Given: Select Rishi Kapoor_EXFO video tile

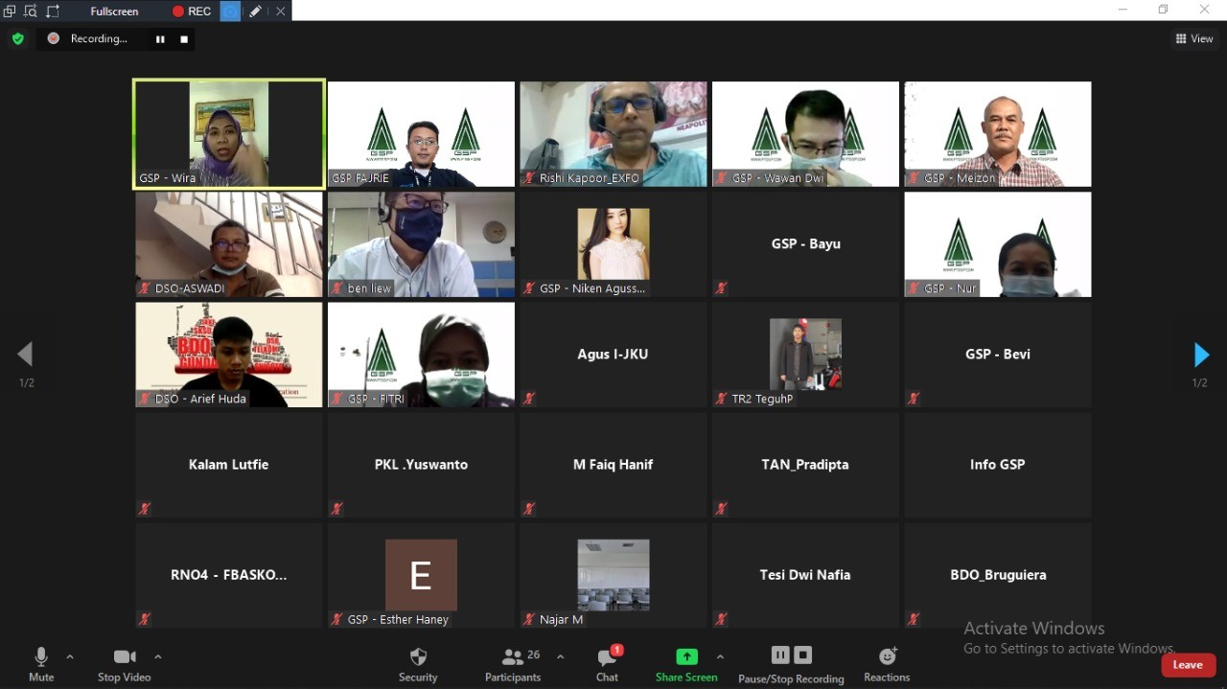Looking at the screenshot, I should click(613, 134).
